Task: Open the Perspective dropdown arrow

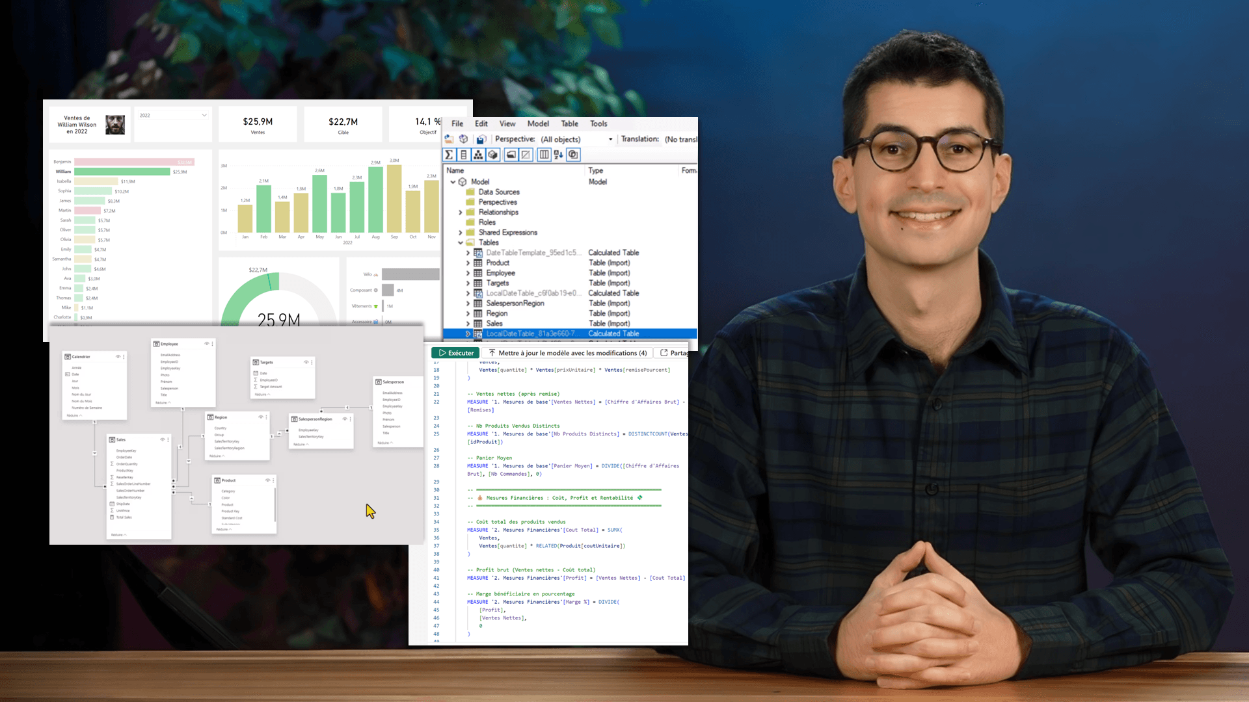Action: (610, 139)
